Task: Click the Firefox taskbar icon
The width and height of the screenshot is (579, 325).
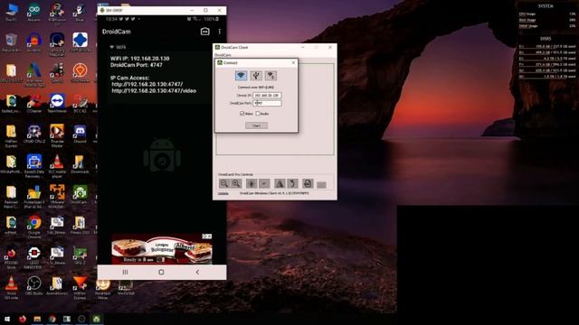Action: (x=23, y=319)
